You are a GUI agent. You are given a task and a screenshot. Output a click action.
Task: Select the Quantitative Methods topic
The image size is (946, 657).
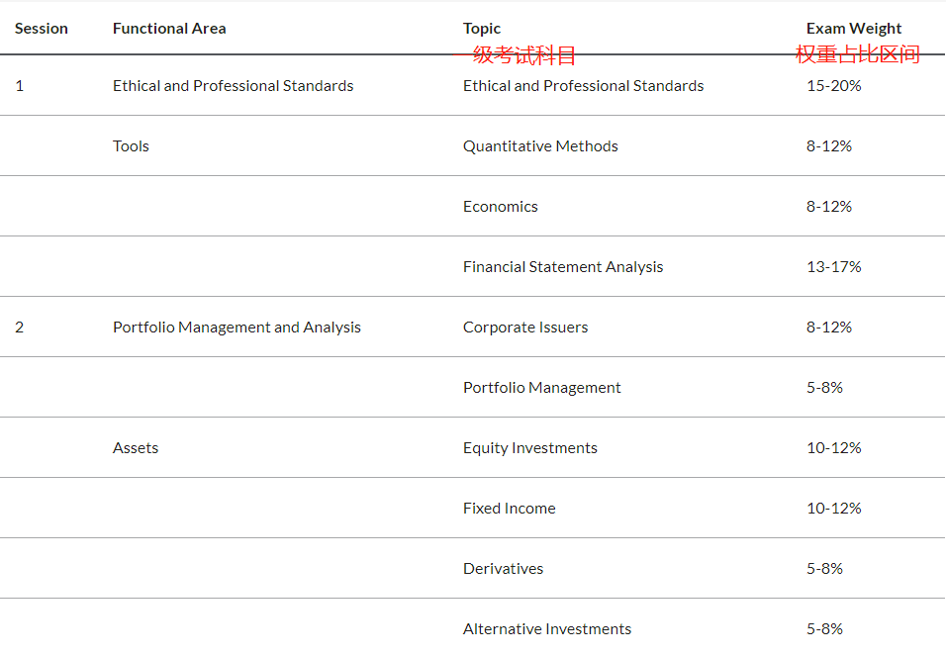pyautogui.click(x=540, y=146)
